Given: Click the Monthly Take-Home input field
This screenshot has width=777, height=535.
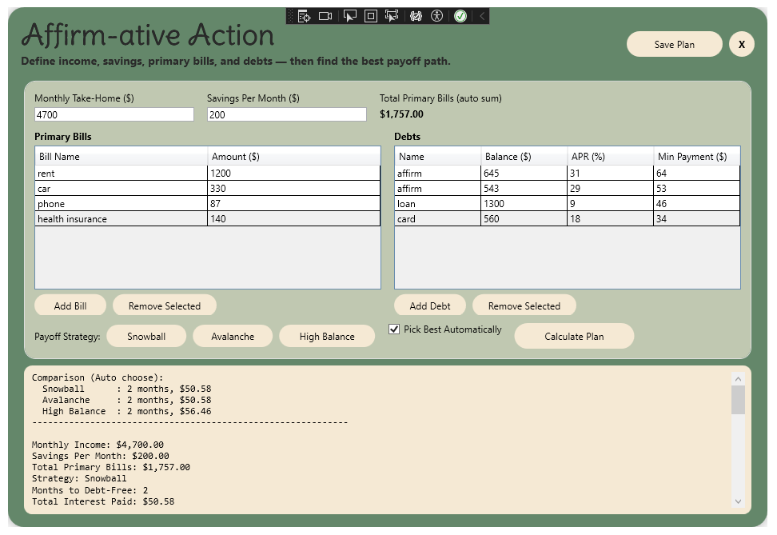Looking at the screenshot, I should pos(114,115).
